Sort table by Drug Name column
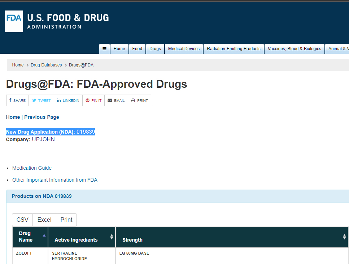This screenshot has height=264, width=349. 30,237
